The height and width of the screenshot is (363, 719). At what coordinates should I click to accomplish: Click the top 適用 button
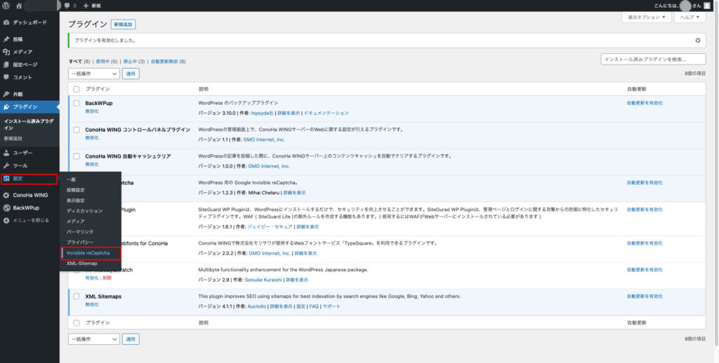pyautogui.click(x=131, y=74)
